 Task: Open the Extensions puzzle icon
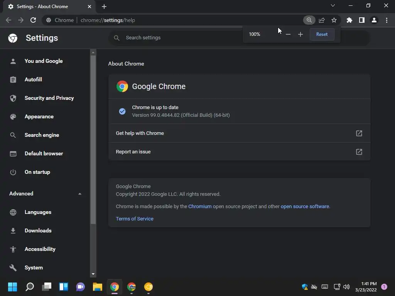pyautogui.click(x=349, y=20)
